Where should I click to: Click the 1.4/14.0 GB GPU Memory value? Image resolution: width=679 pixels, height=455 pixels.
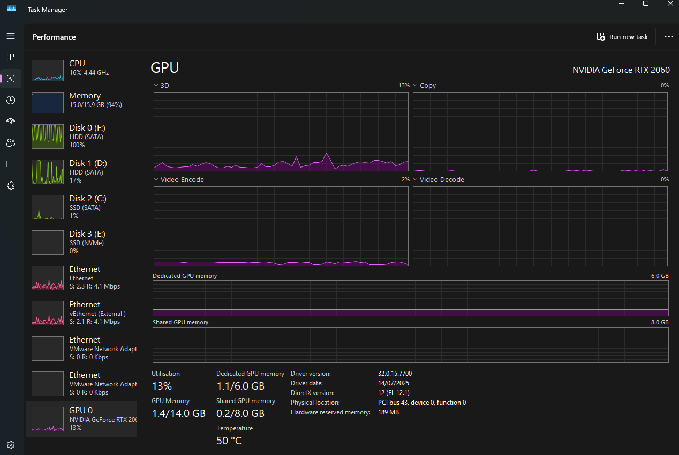coord(178,413)
